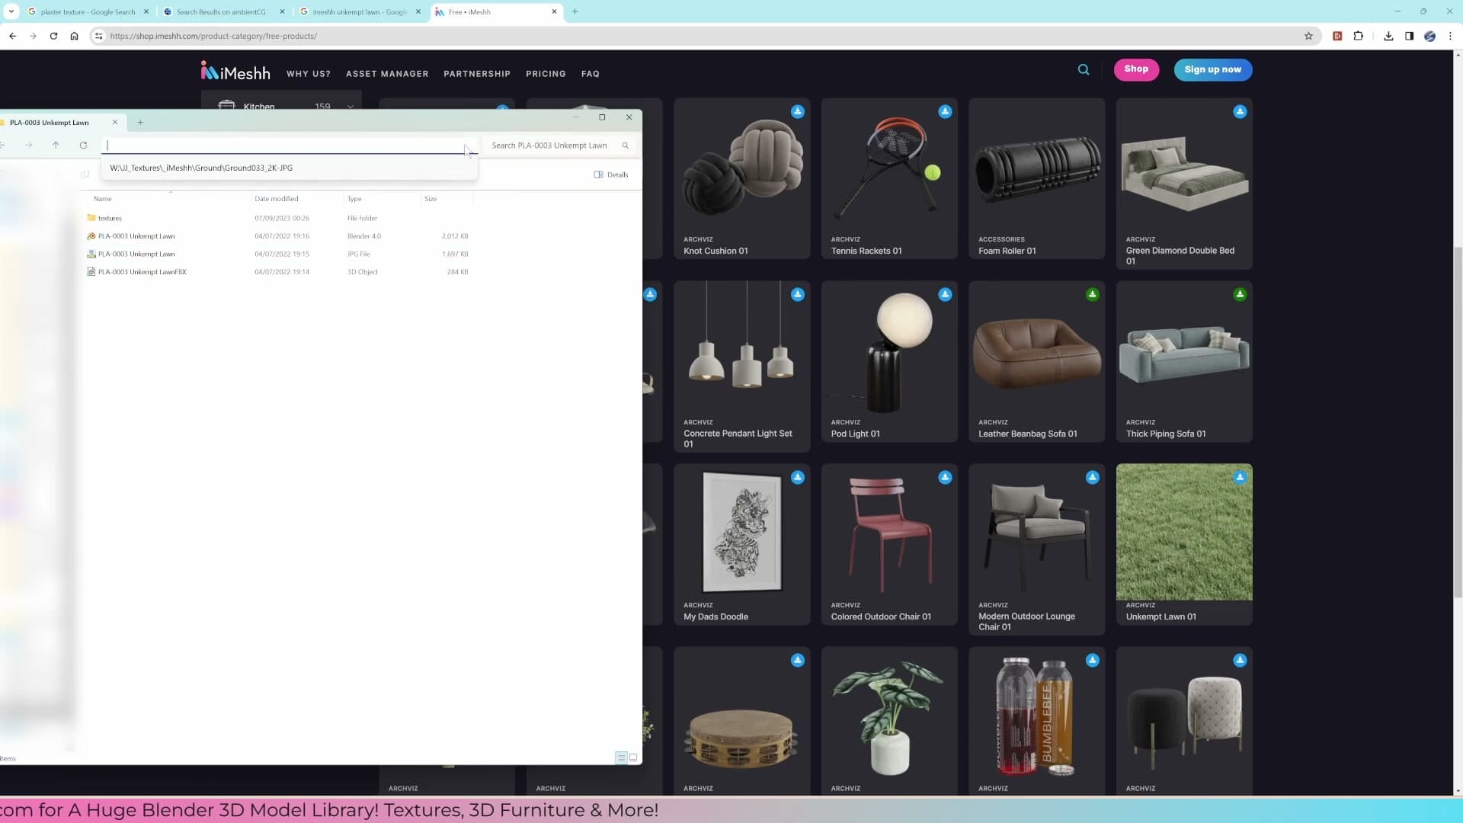1463x823 pixels.
Task: Open Unkempt Lawn 01 product title link
Action: click(x=1160, y=616)
